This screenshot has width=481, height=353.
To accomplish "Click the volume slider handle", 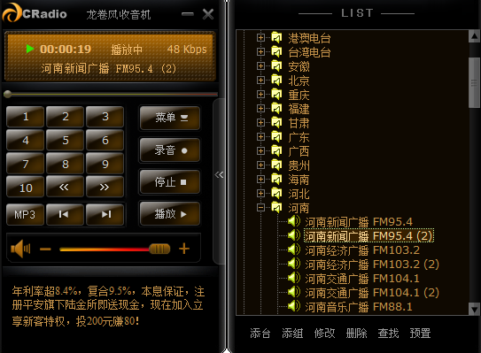I will click(x=159, y=249).
